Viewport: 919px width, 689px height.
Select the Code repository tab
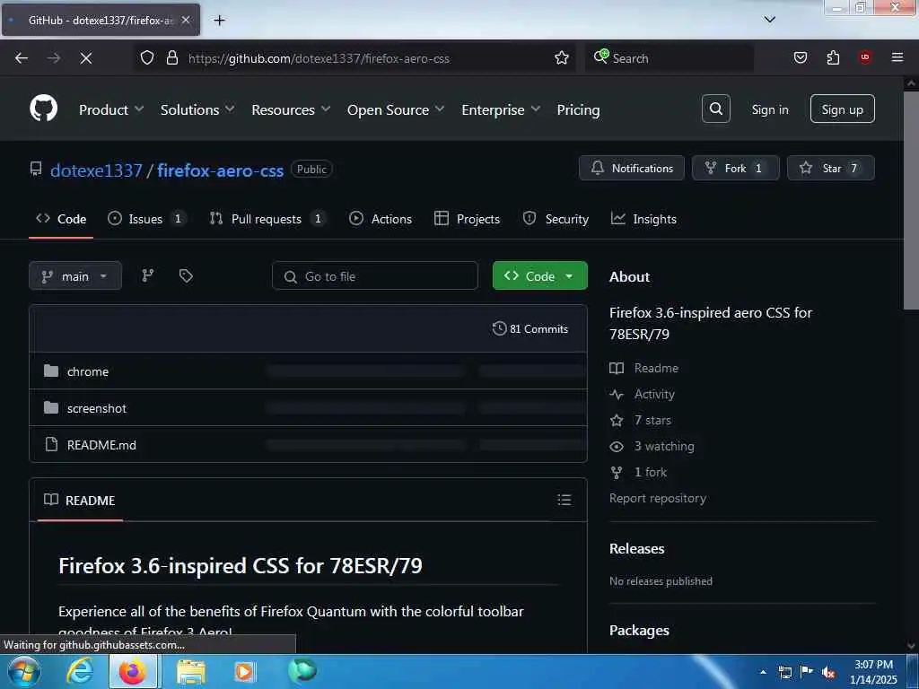click(x=61, y=219)
